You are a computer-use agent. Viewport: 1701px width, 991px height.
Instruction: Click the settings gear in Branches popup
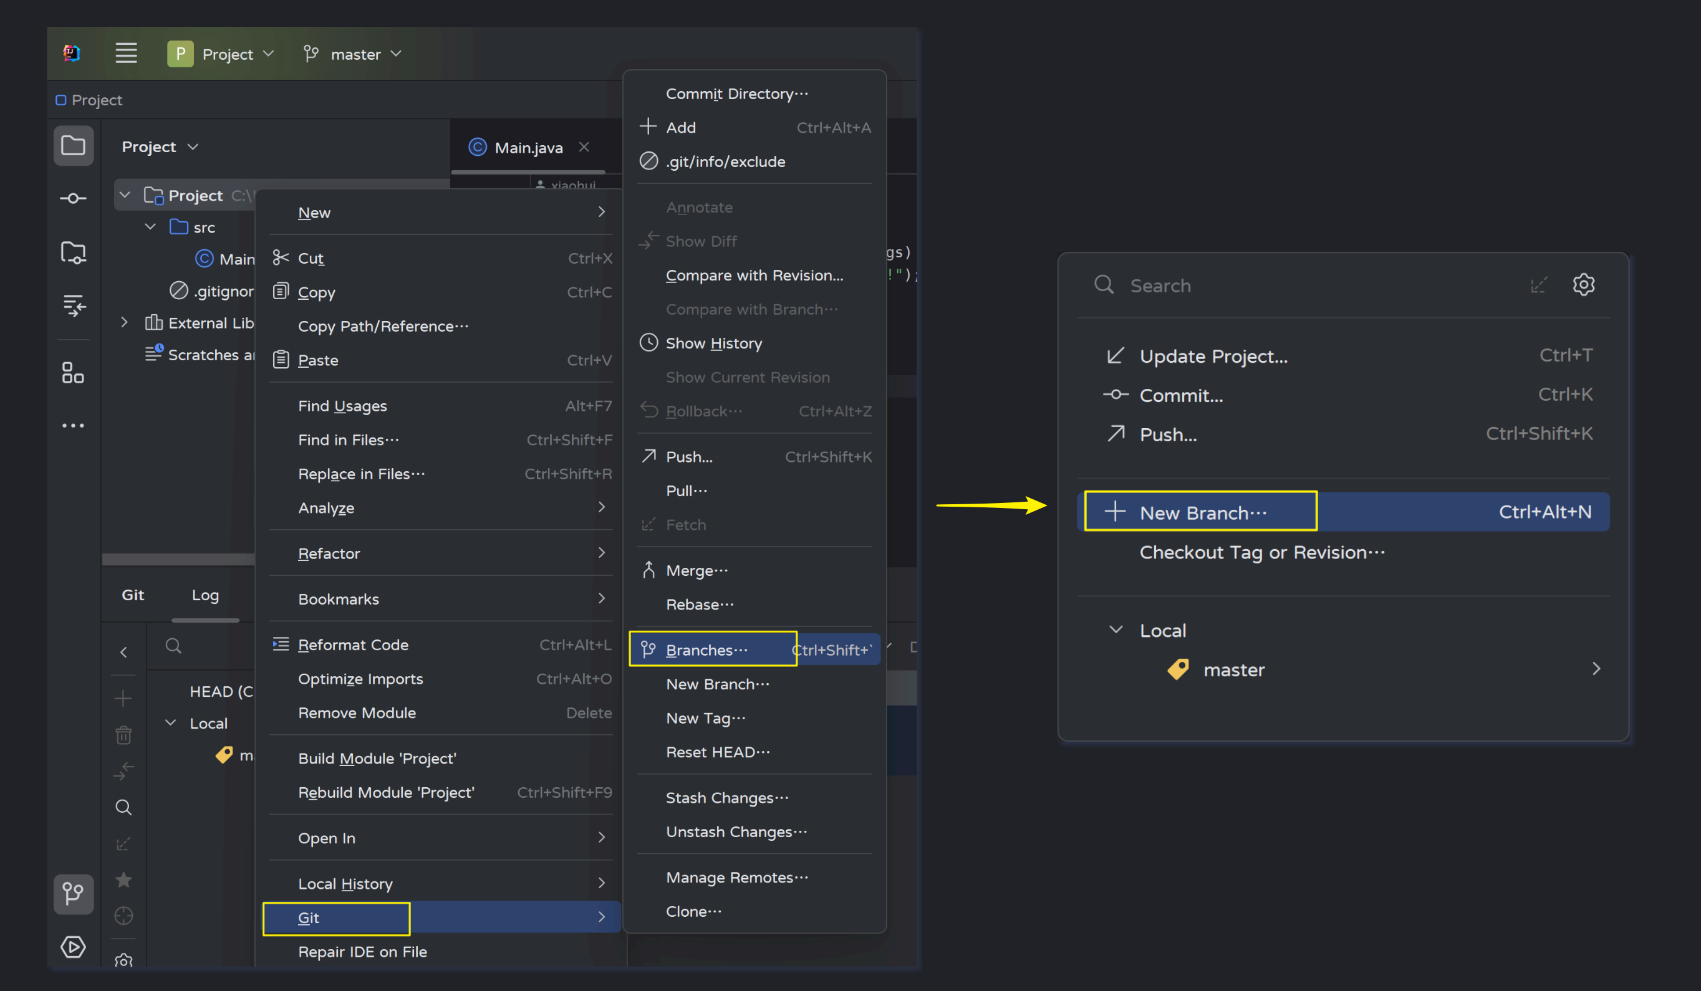point(1583,285)
